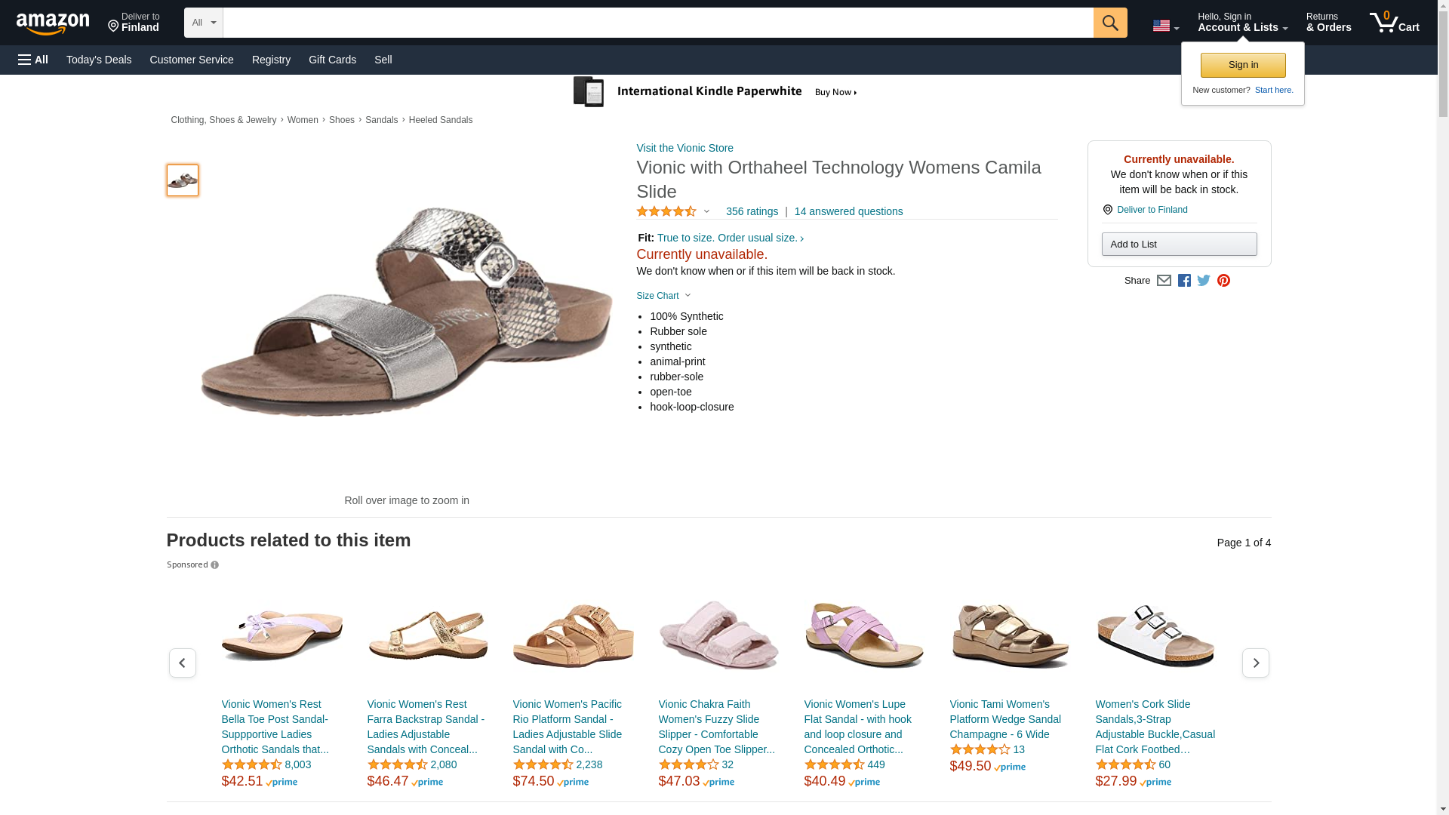1449x815 pixels.
Task: Show previous page of related products
Action: (x=183, y=663)
